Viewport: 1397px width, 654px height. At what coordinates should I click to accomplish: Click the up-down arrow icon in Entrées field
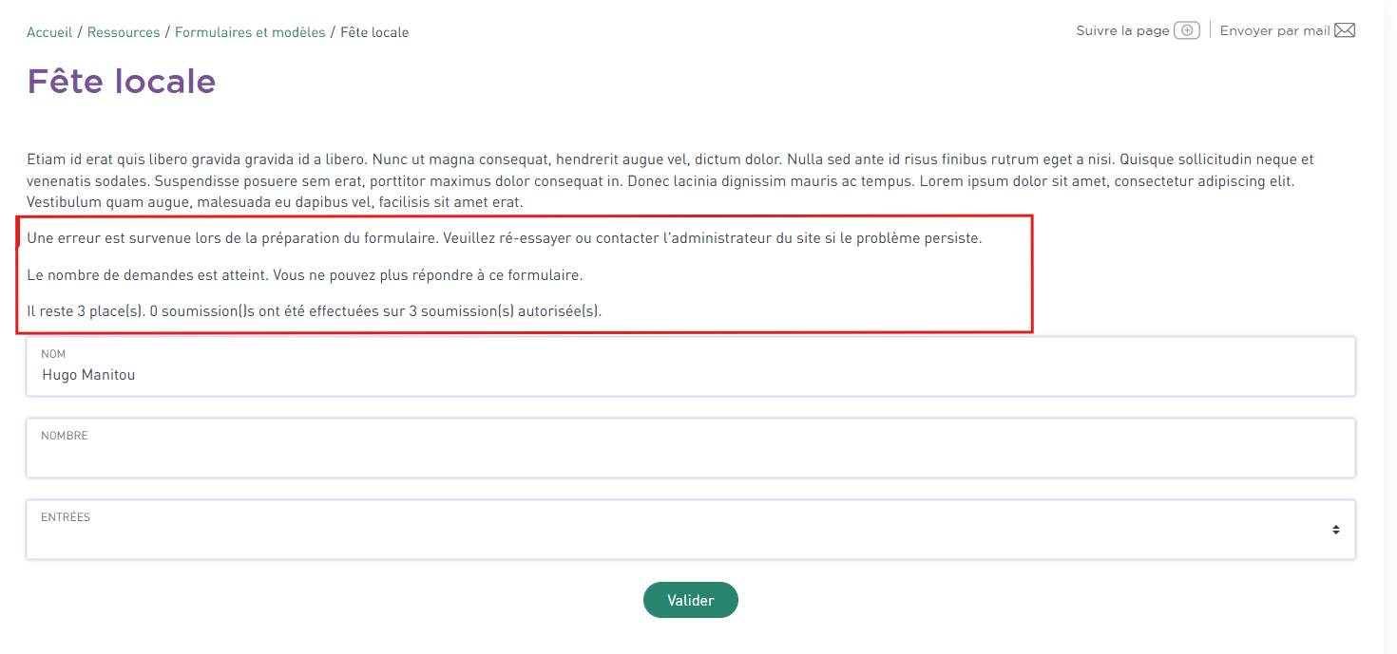point(1336,530)
